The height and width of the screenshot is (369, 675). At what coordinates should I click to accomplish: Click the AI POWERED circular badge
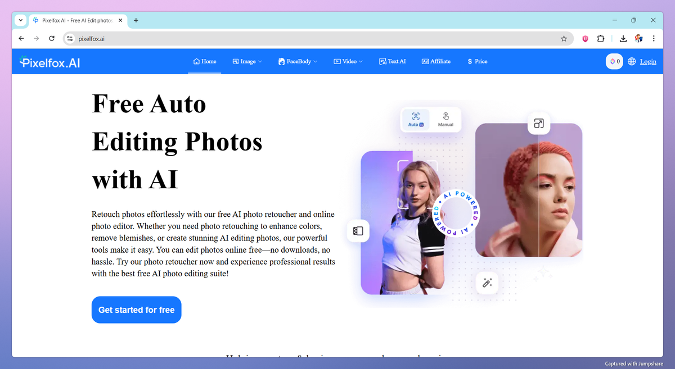click(456, 213)
